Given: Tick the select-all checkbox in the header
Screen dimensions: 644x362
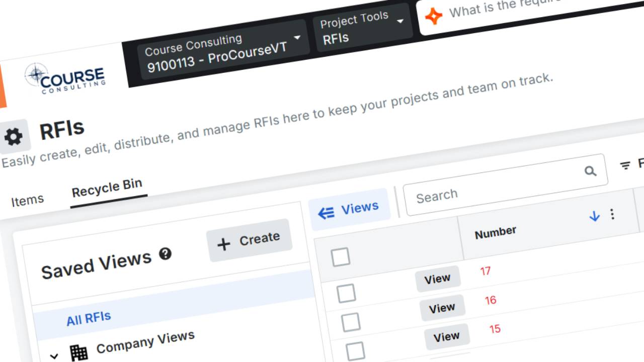Looking at the screenshot, I should pyautogui.click(x=340, y=257).
